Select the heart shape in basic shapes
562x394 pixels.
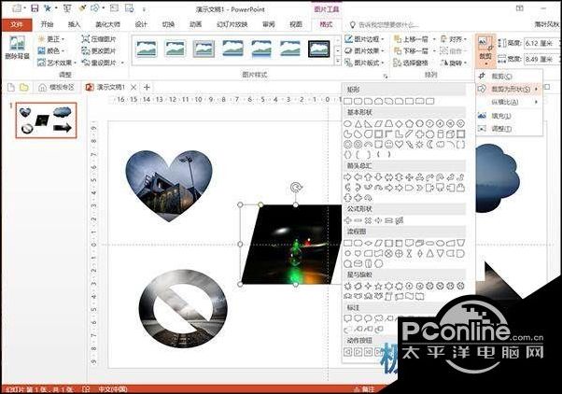(399, 144)
